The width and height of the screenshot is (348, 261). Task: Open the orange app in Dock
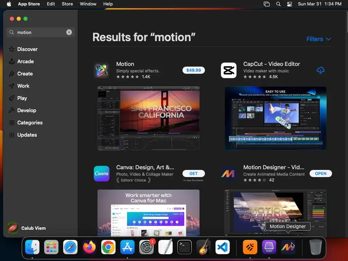coord(250,247)
